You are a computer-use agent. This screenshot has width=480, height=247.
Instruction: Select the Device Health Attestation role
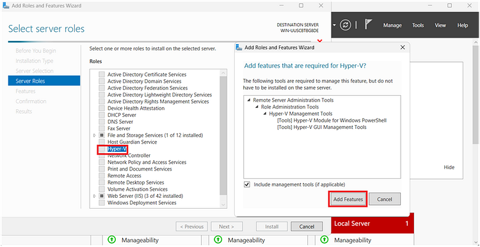tap(136, 109)
